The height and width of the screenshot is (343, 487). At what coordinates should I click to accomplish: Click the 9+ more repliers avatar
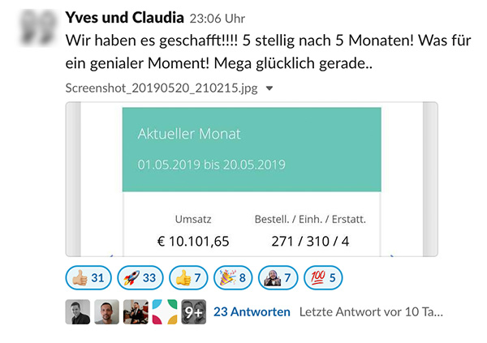pyautogui.click(x=193, y=312)
